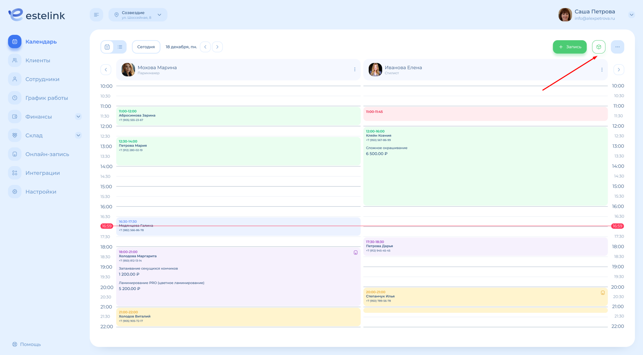Open kebab menu for Мохова Марина
This screenshot has width=643, height=355.
click(355, 69)
